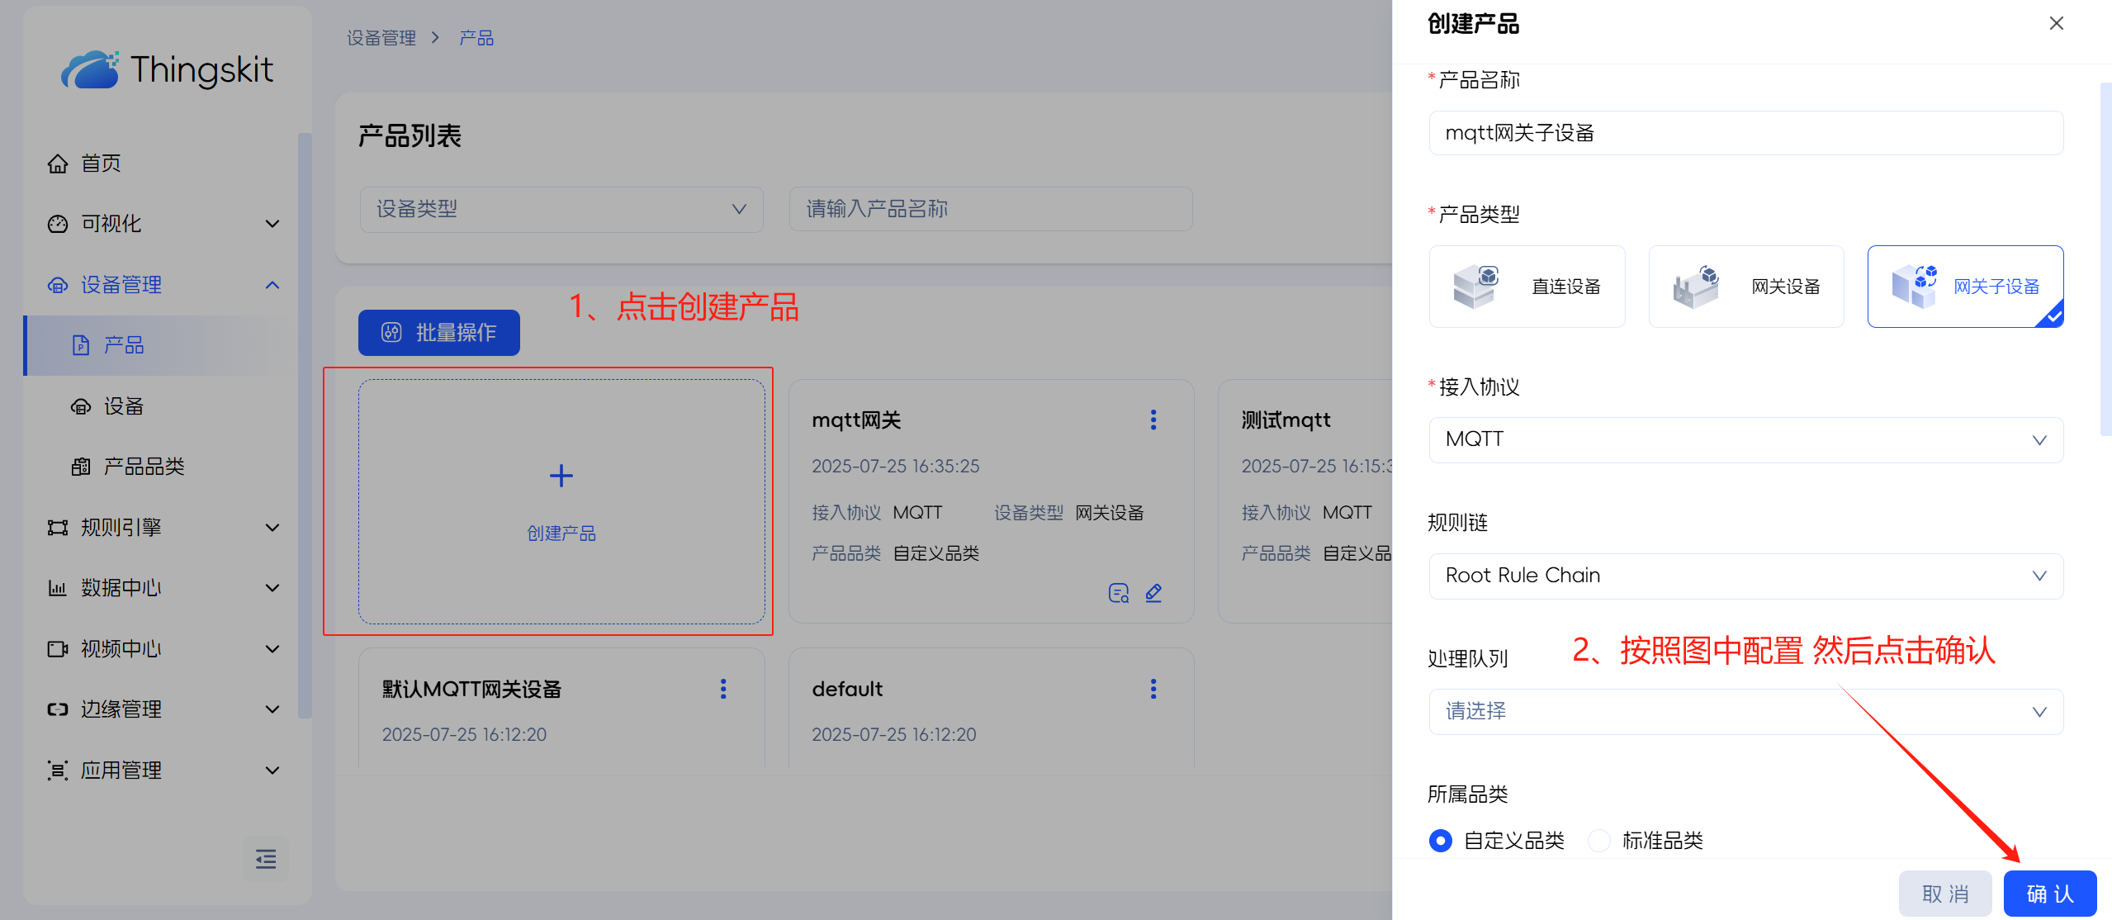Select 自定义品类 radio button
The height and width of the screenshot is (920, 2112).
pos(1441,841)
